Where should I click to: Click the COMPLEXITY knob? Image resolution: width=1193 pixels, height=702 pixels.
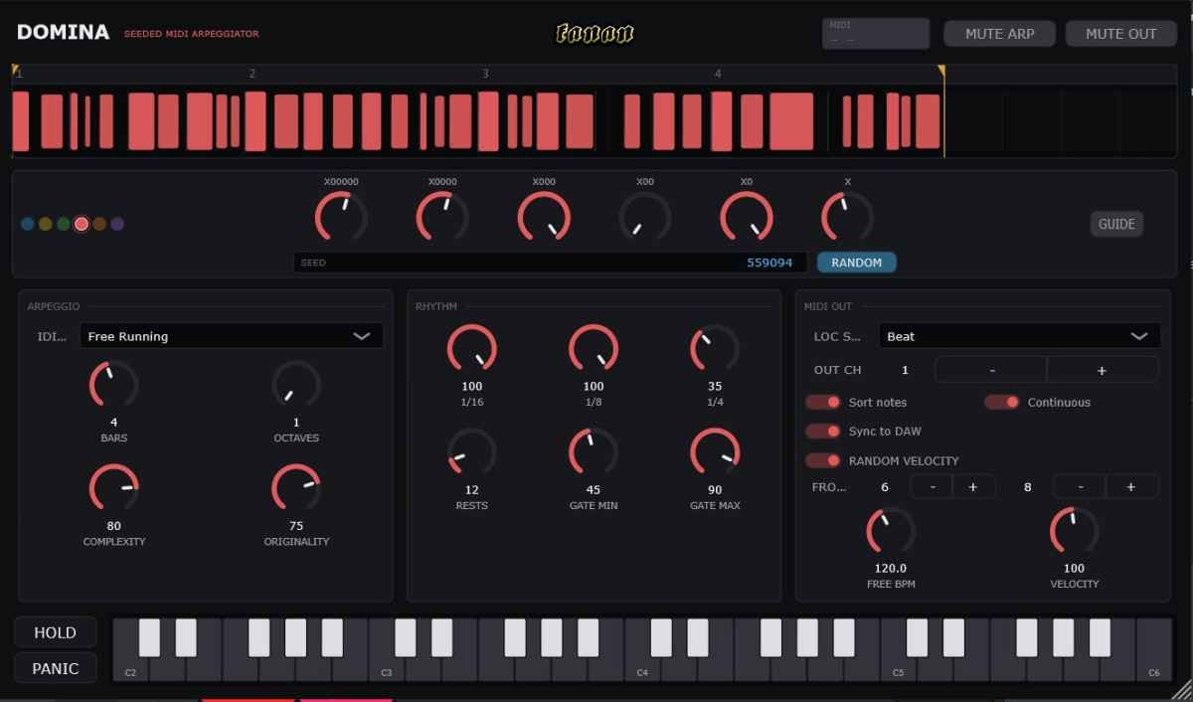pyautogui.click(x=114, y=488)
